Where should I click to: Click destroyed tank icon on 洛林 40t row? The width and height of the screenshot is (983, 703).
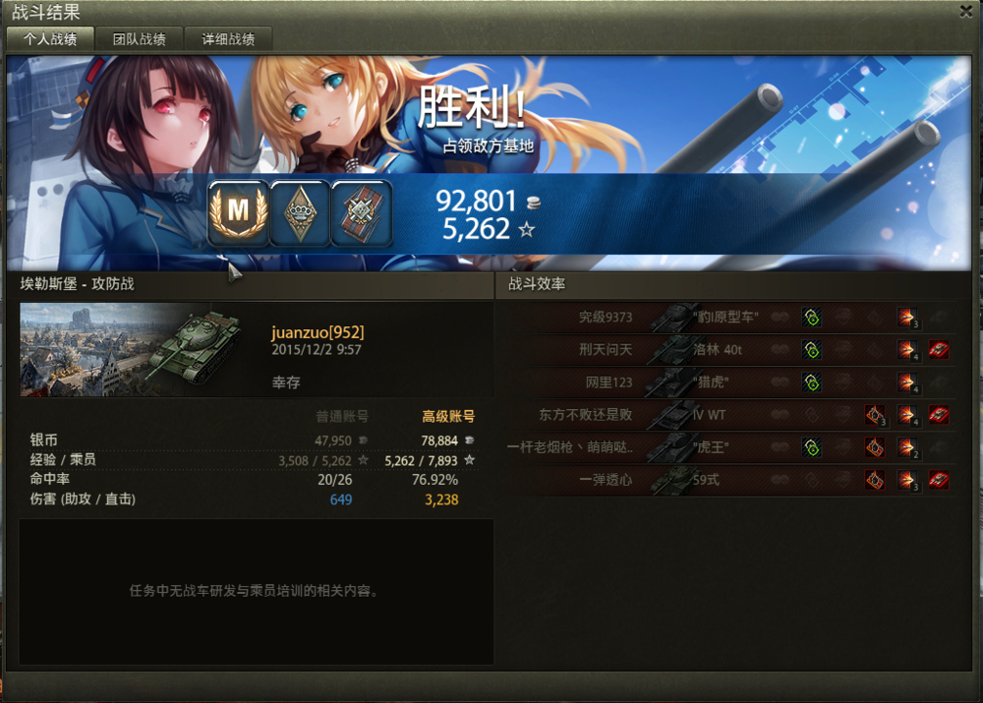point(939,350)
